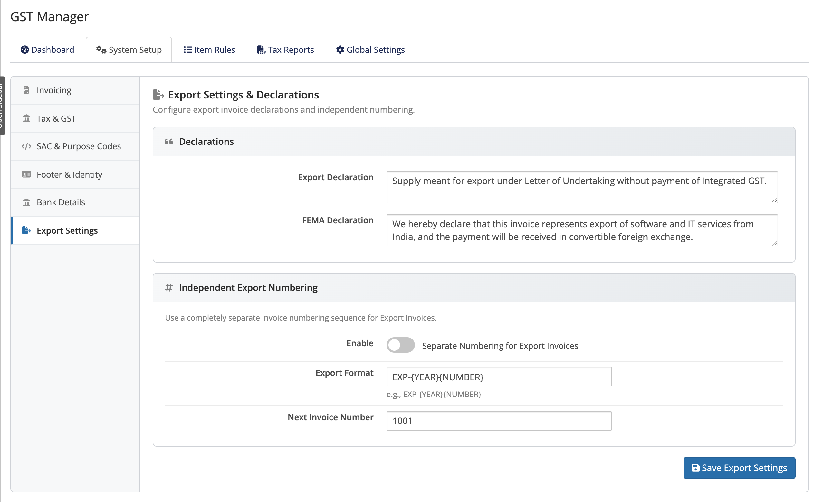
Task: Click the Export Declaration resize handle
Action: 775,200
